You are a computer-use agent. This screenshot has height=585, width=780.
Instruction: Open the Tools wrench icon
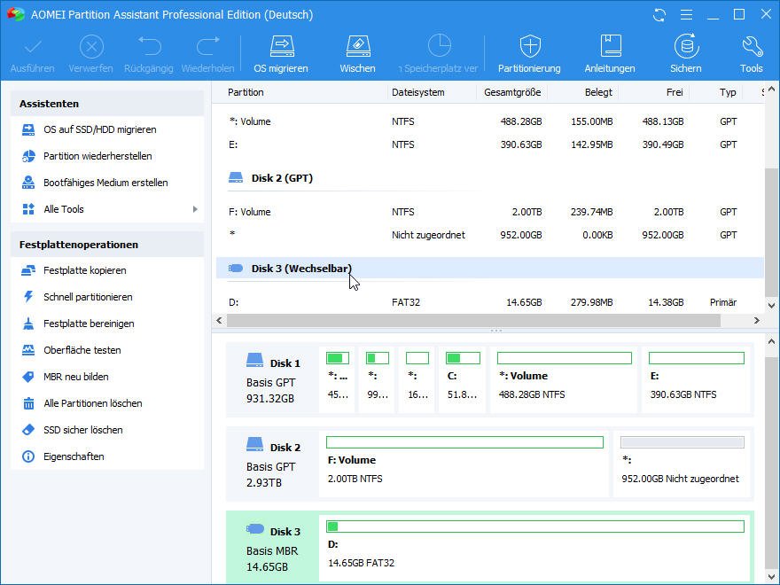point(751,47)
